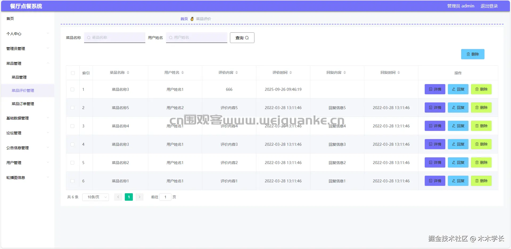Click 回复 for row 评价内容3
The width and height of the screenshot is (511, 249).
click(458, 144)
